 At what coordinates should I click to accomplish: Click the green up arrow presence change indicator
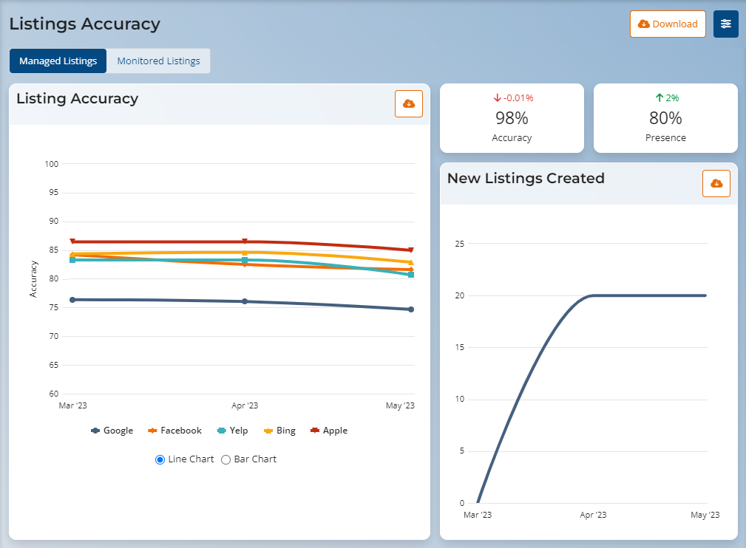pyautogui.click(x=659, y=97)
